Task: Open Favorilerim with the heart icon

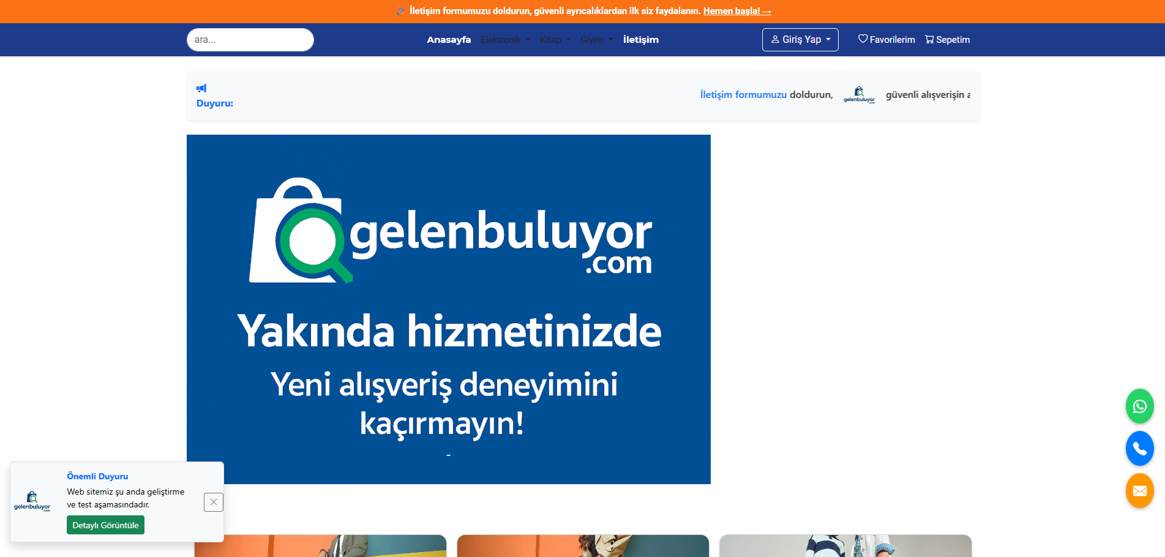Action: click(886, 40)
